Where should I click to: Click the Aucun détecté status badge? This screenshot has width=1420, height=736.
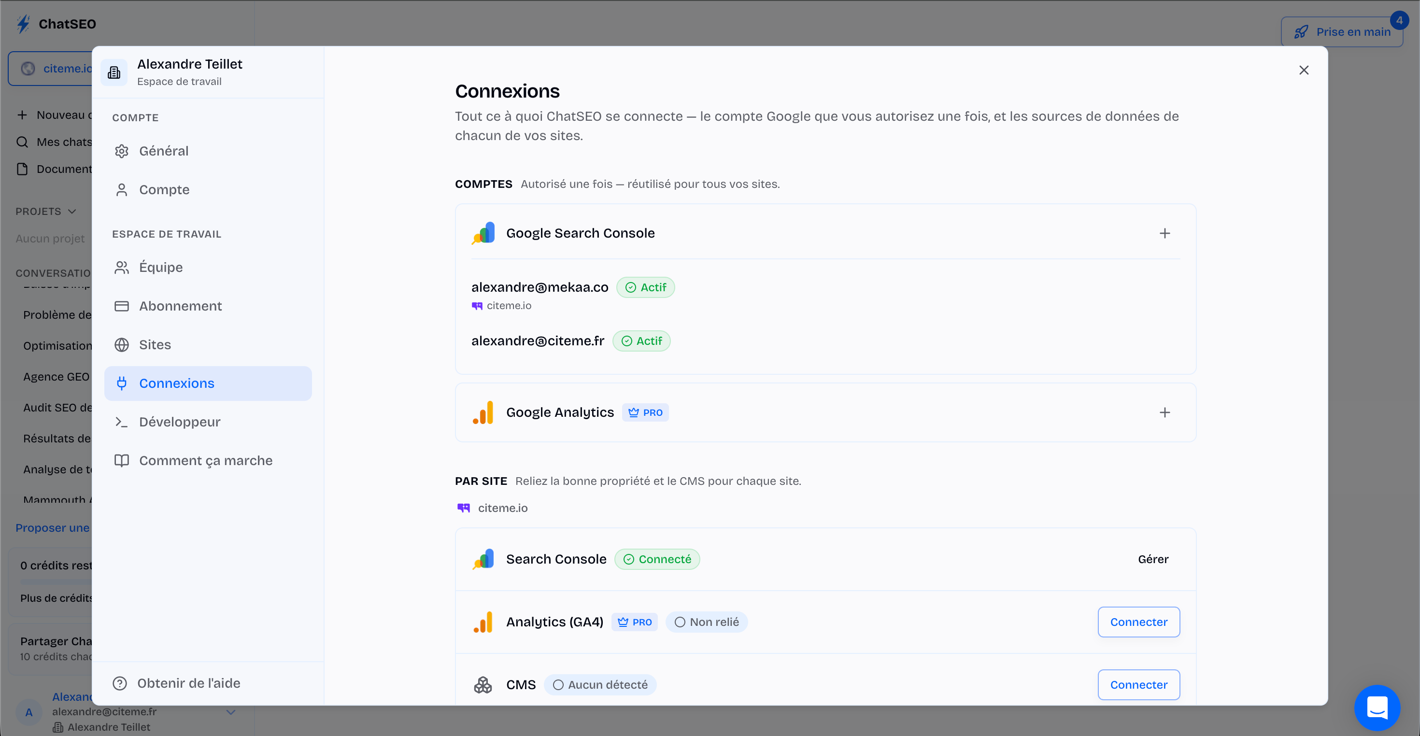click(x=600, y=685)
